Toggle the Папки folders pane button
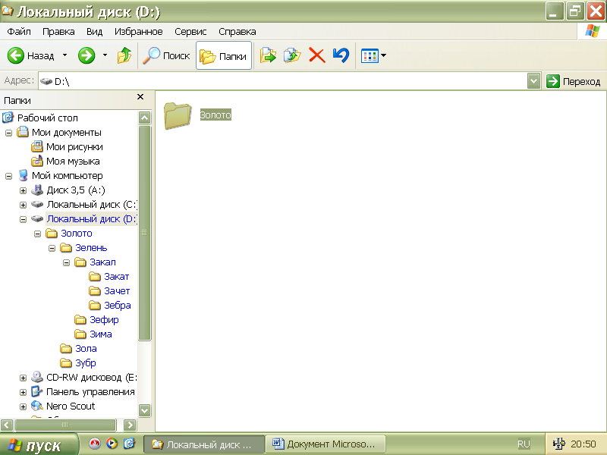The width and height of the screenshot is (607, 455). [224, 55]
